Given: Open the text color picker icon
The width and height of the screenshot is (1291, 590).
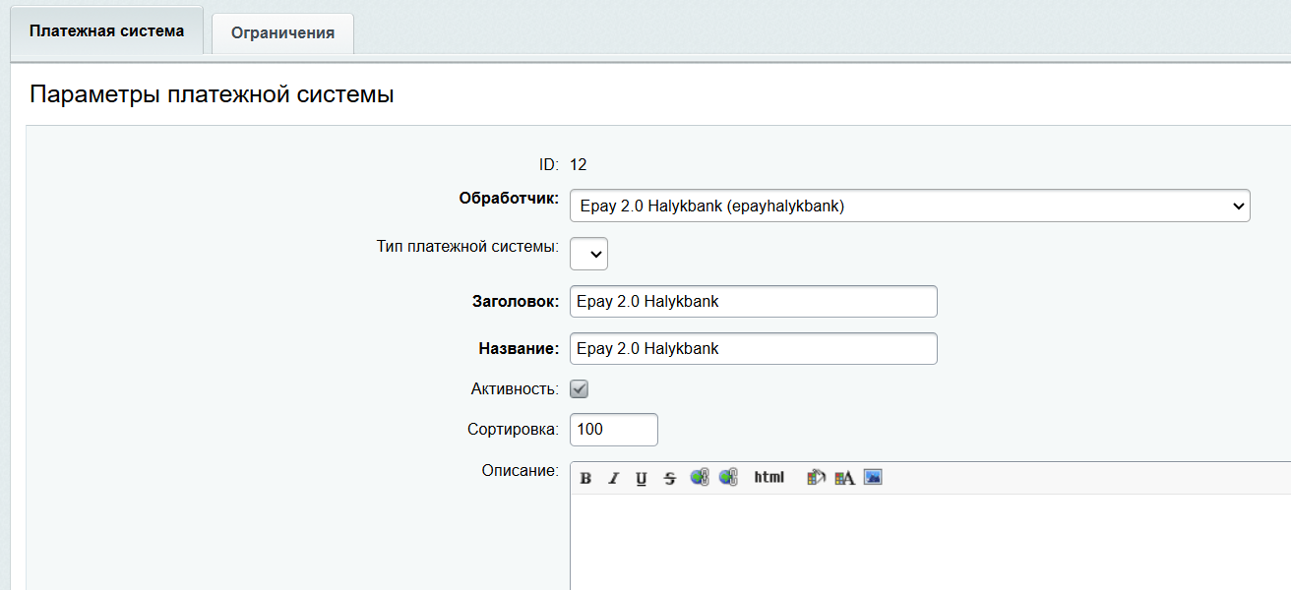Looking at the screenshot, I should tap(844, 478).
